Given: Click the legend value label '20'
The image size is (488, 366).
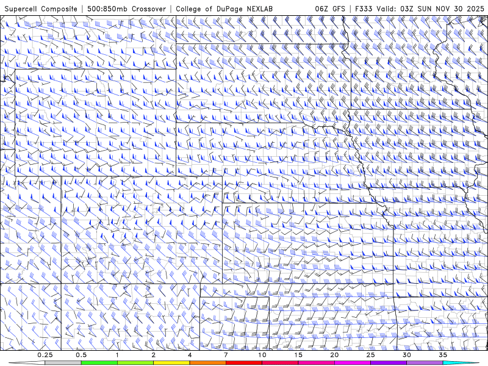Looking at the screenshot, I should pyautogui.click(x=334, y=355).
